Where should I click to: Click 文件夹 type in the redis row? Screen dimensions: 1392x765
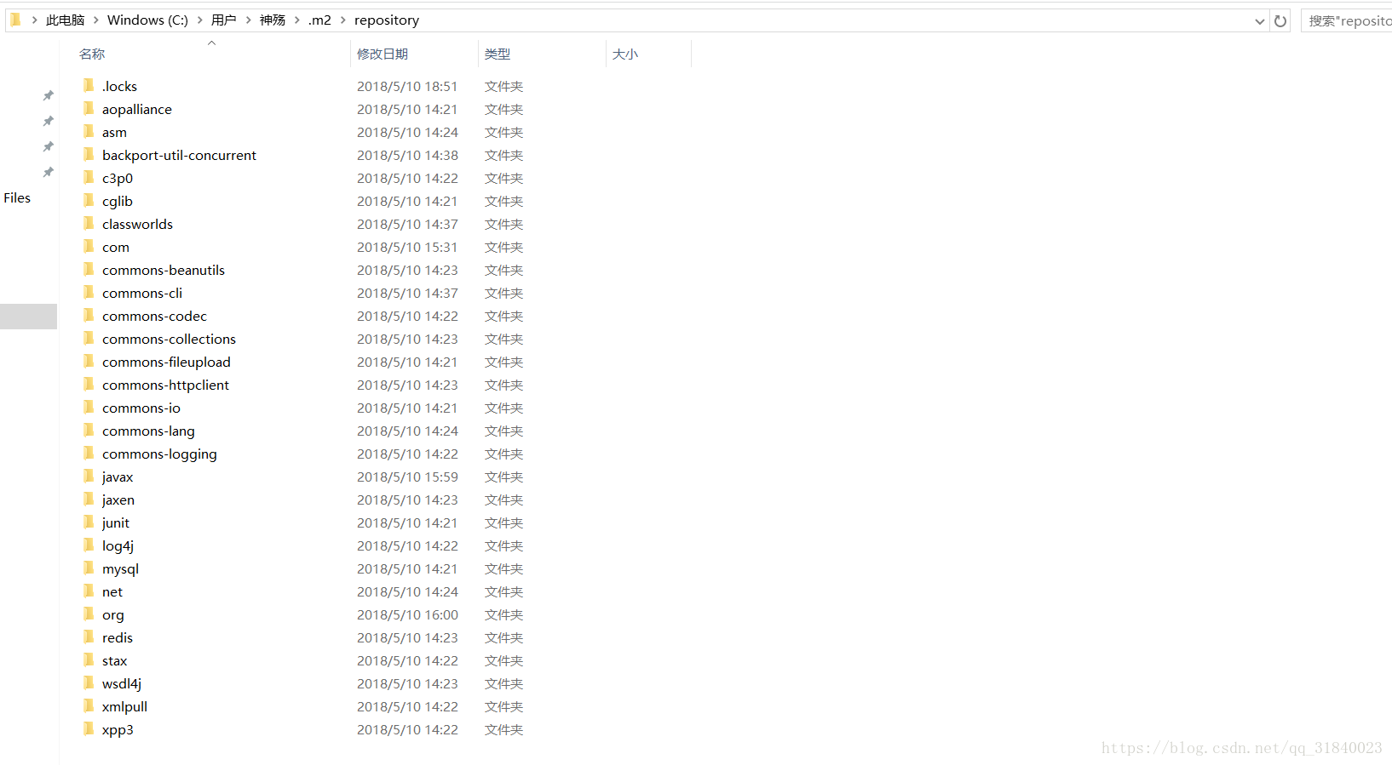coord(504,637)
